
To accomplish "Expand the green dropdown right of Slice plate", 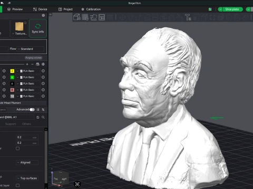I will pos(248,9).
